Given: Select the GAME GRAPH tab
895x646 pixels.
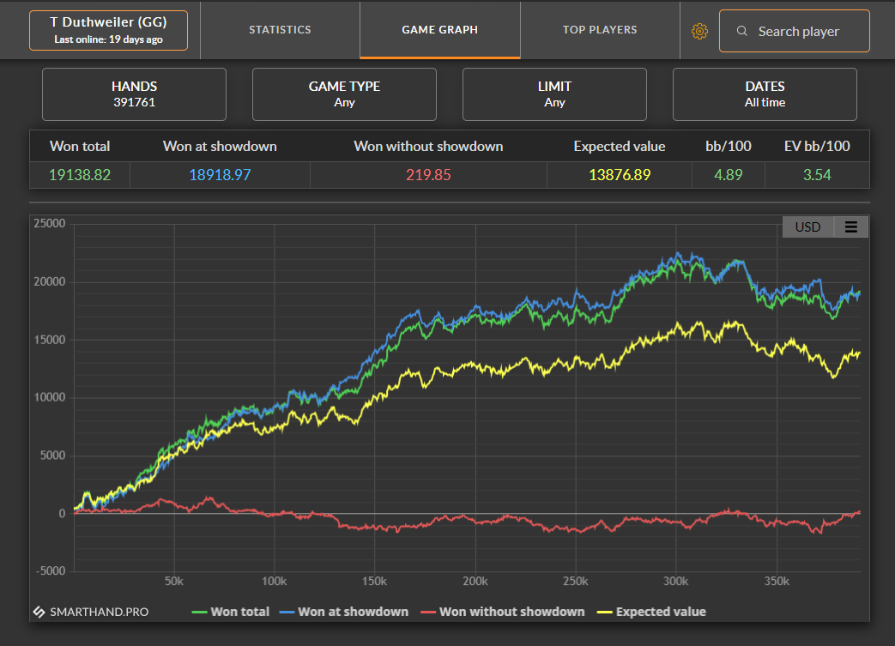Looking at the screenshot, I should [x=440, y=30].
